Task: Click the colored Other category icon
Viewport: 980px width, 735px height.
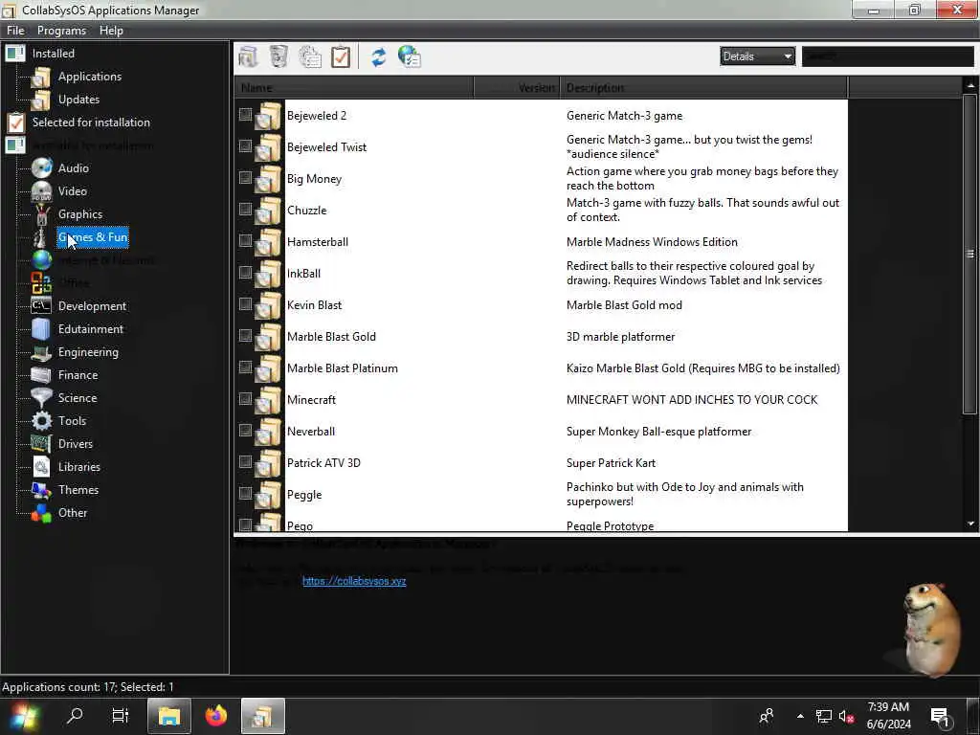Action: tap(41, 513)
